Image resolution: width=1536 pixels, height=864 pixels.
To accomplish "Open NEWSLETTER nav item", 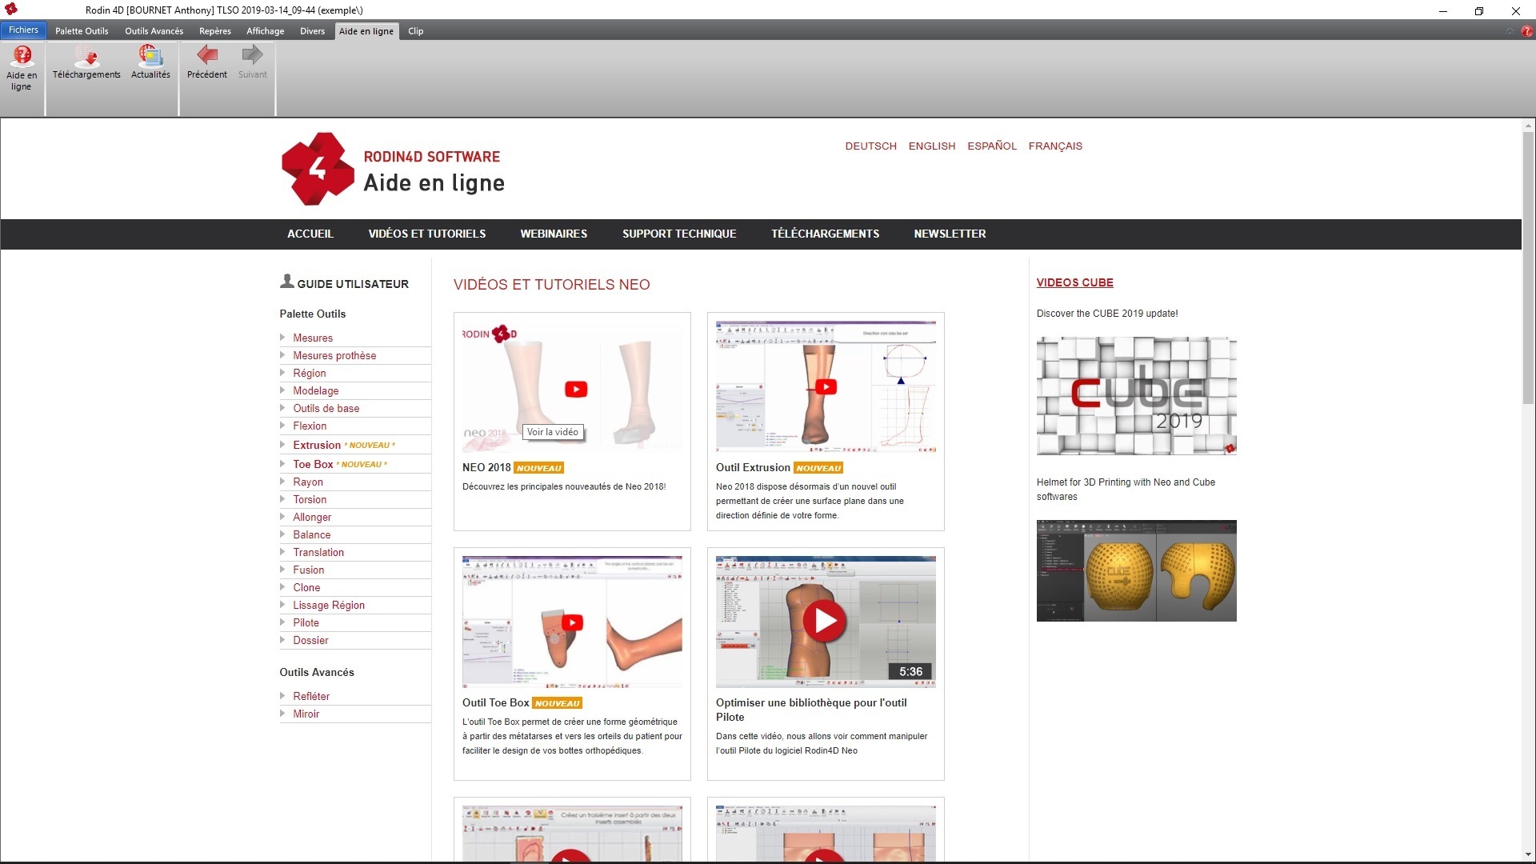I will tap(950, 234).
